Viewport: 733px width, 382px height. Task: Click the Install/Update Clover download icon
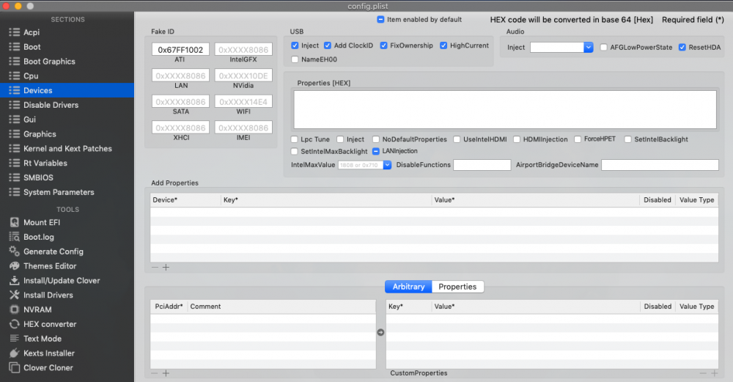click(x=15, y=280)
